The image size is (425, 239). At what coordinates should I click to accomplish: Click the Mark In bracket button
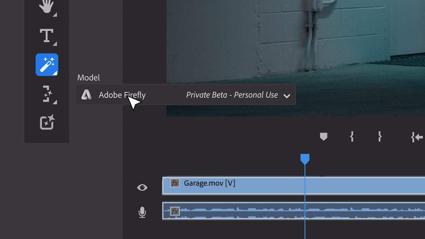click(x=351, y=137)
